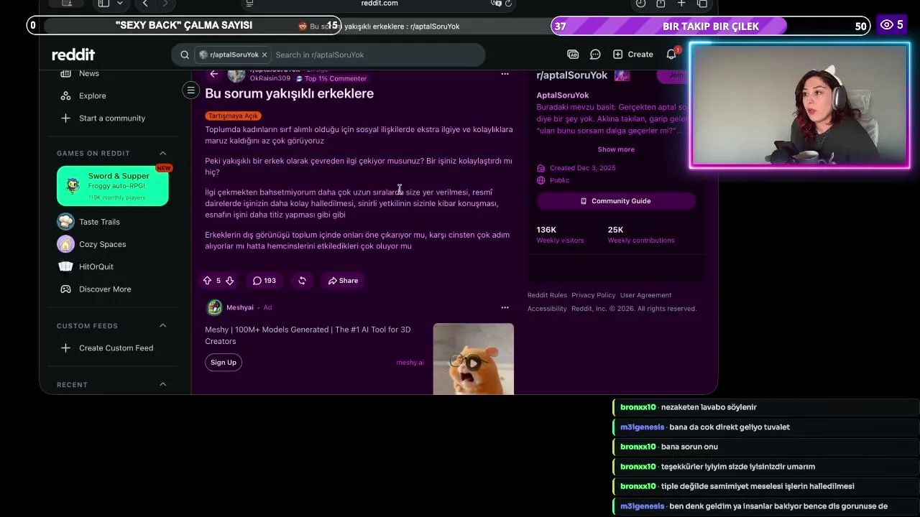This screenshot has width=920, height=517.
Task: Click the search magnifier icon
Action: point(185,55)
